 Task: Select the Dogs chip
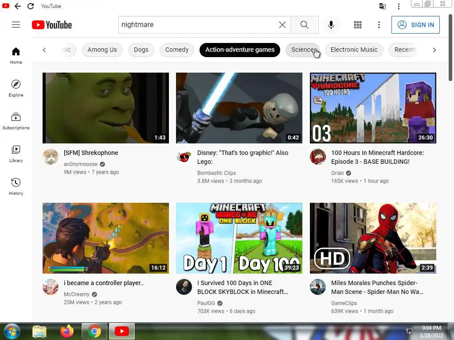[141, 50]
